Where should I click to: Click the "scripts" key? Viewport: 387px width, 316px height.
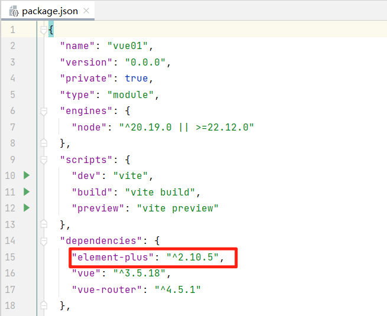coord(86,160)
